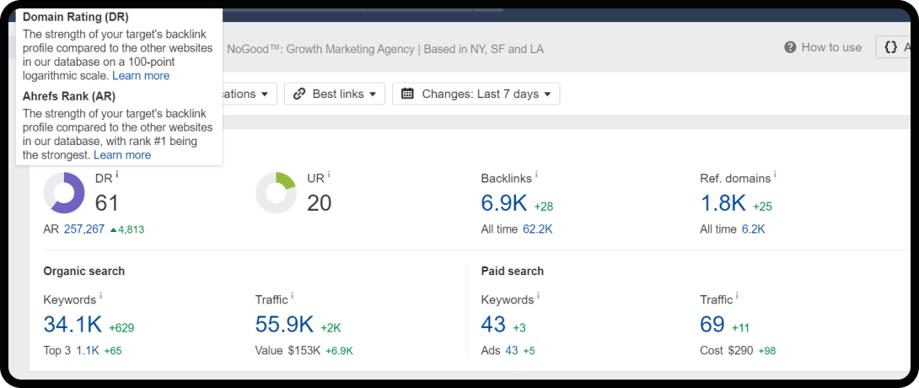Click the Backlinks info icon

[x=536, y=175]
